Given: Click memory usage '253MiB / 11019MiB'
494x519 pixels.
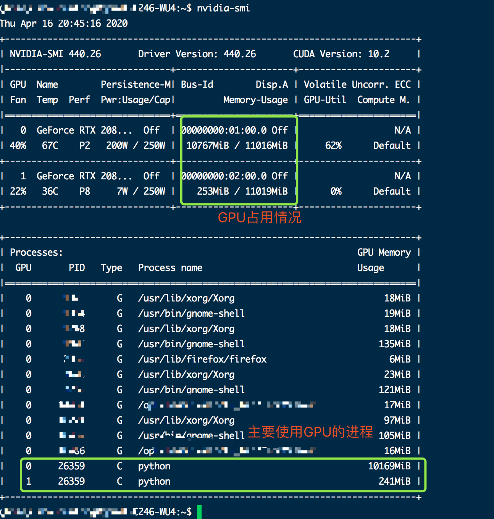Looking at the screenshot, I should [x=242, y=191].
